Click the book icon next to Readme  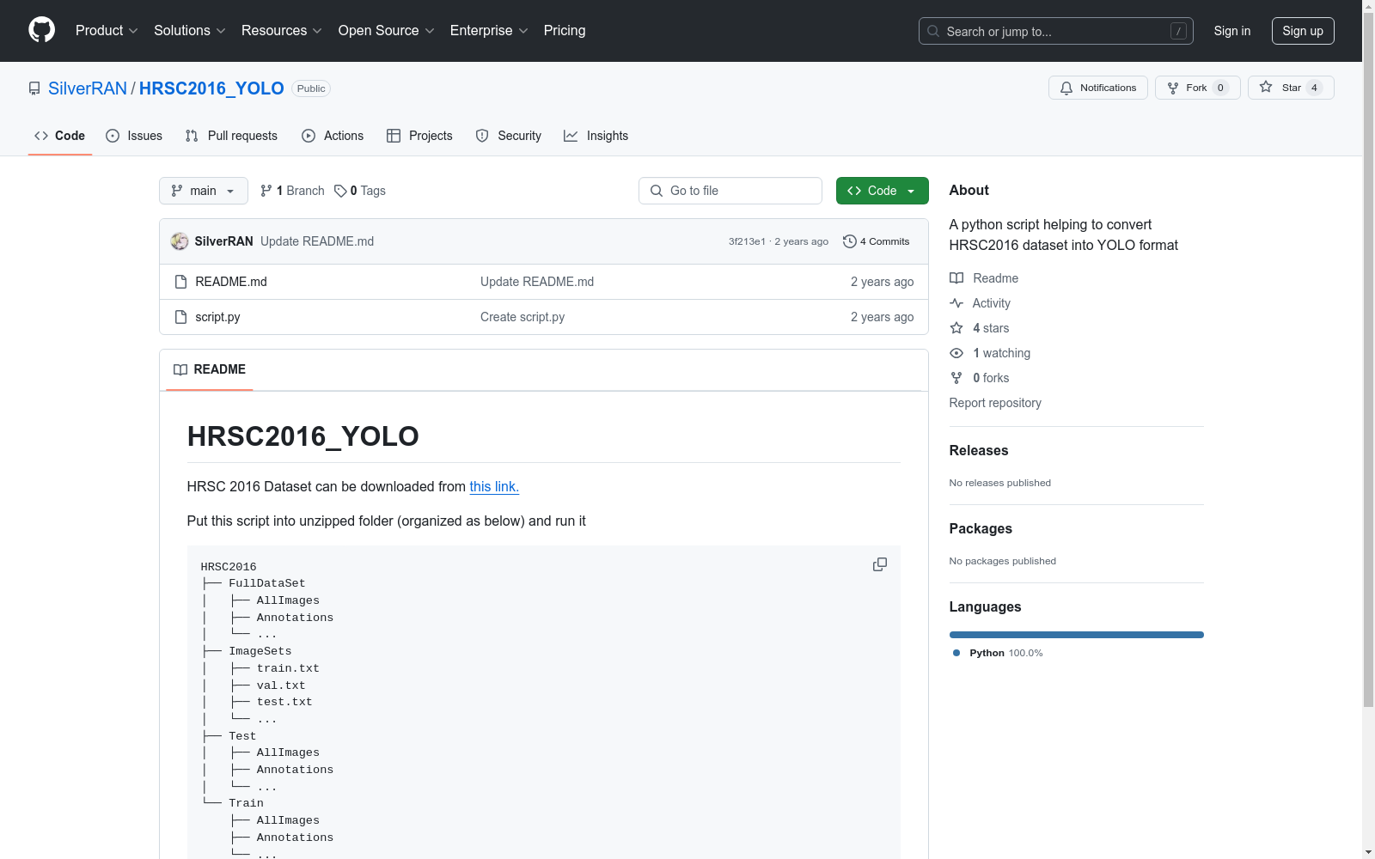click(x=956, y=278)
